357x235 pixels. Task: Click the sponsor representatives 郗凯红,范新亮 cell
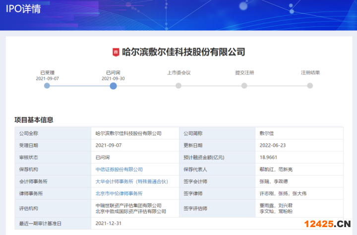276,170
